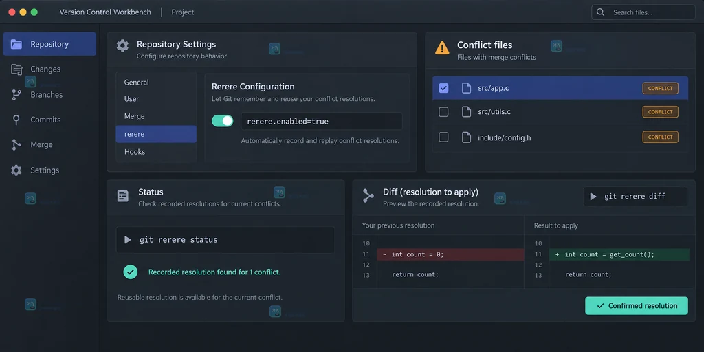Focus the Search files field

click(643, 12)
